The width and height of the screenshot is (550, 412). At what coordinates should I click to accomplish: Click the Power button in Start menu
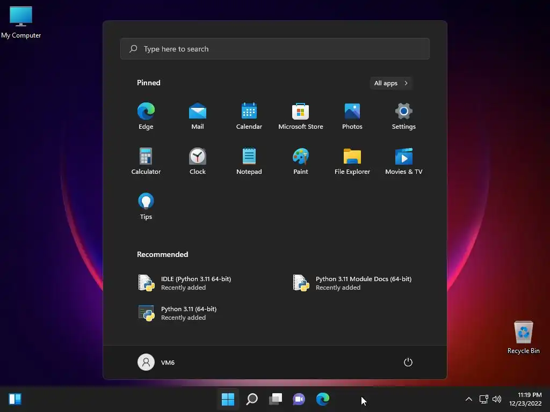coord(408,362)
